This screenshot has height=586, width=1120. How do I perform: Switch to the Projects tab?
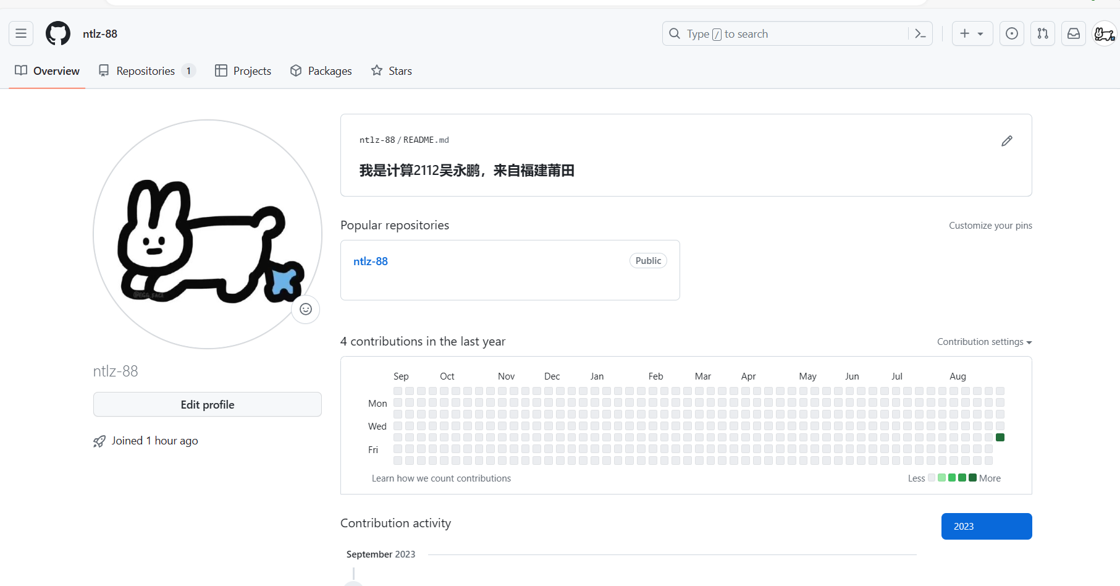pyautogui.click(x=243, y=70)
